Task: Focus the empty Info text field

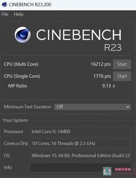Action: (81, 167)
